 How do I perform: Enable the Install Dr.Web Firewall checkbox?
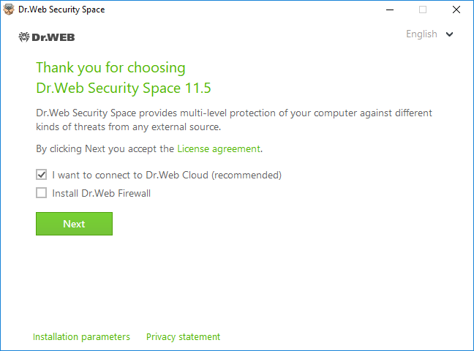42,193
